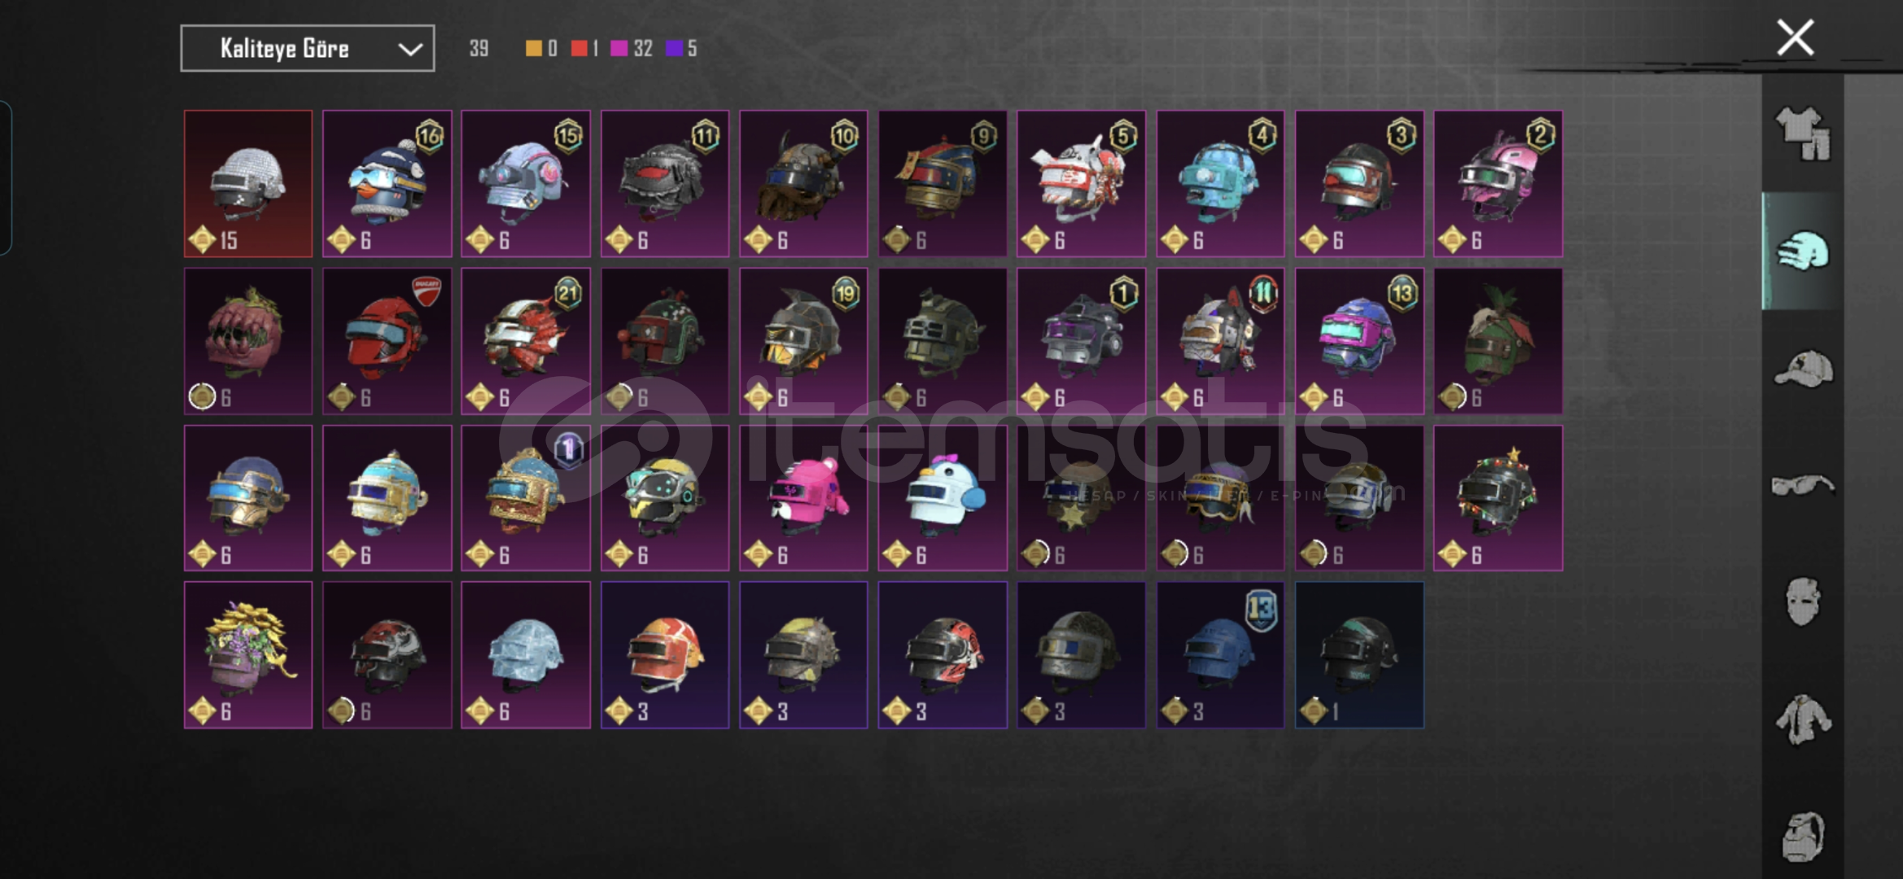Open the backpack category icon

tap(1803, 836)
